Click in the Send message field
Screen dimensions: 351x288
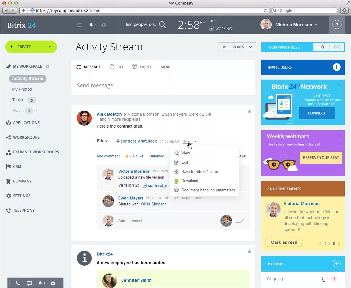tap(163, 86)
